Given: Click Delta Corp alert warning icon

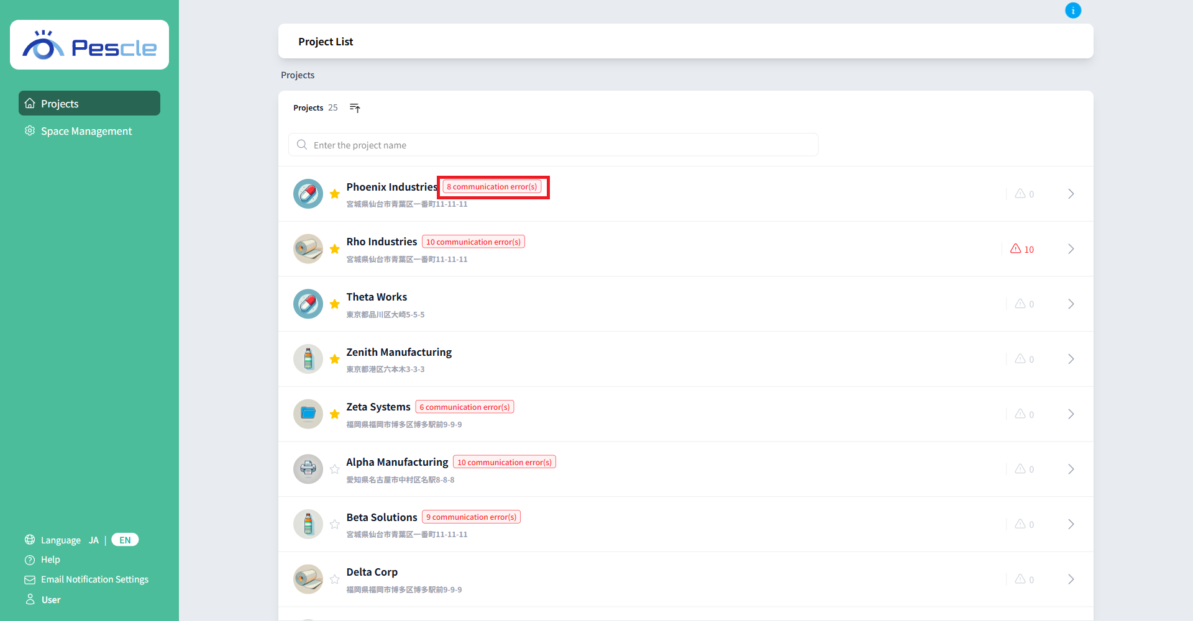Looking at the screenshot, I should pyautogui.click(x=1020, y=579).
